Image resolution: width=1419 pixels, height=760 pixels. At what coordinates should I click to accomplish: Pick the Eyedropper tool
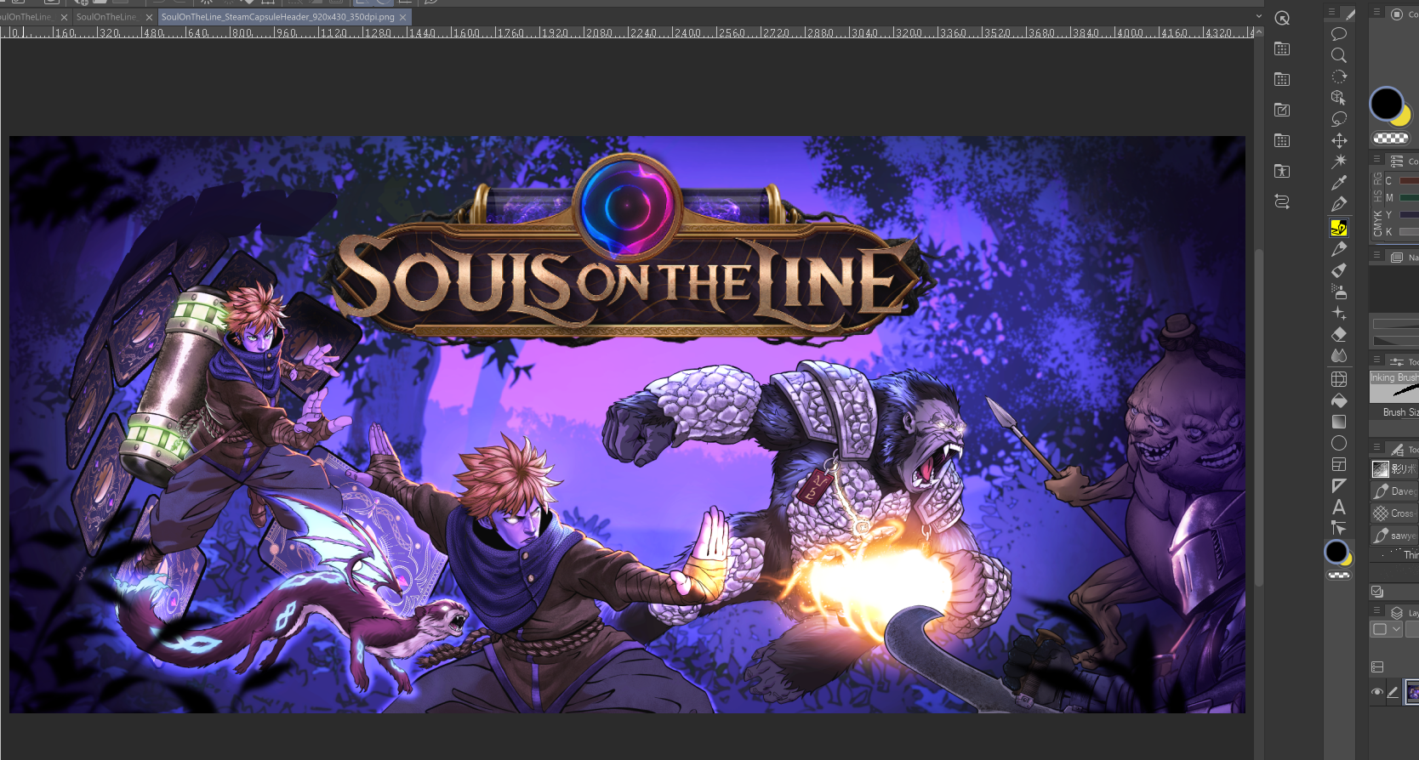[1339, 183]
